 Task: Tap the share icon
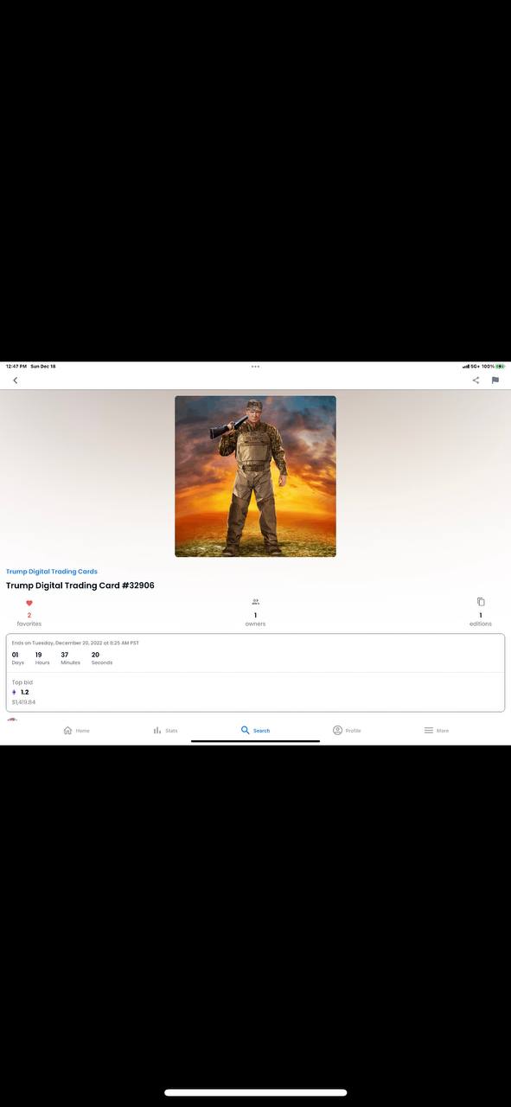coord(476,381)
